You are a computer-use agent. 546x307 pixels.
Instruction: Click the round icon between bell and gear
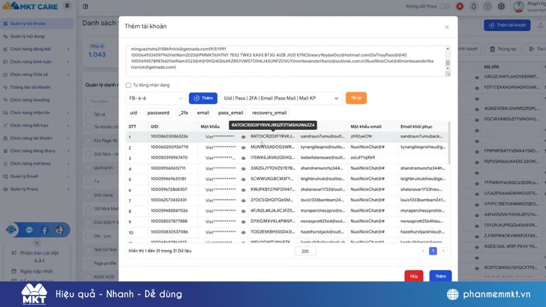488,6
